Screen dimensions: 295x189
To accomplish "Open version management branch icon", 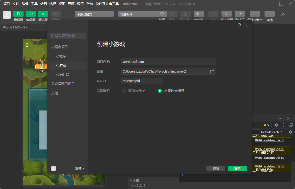I will [227, 14].
